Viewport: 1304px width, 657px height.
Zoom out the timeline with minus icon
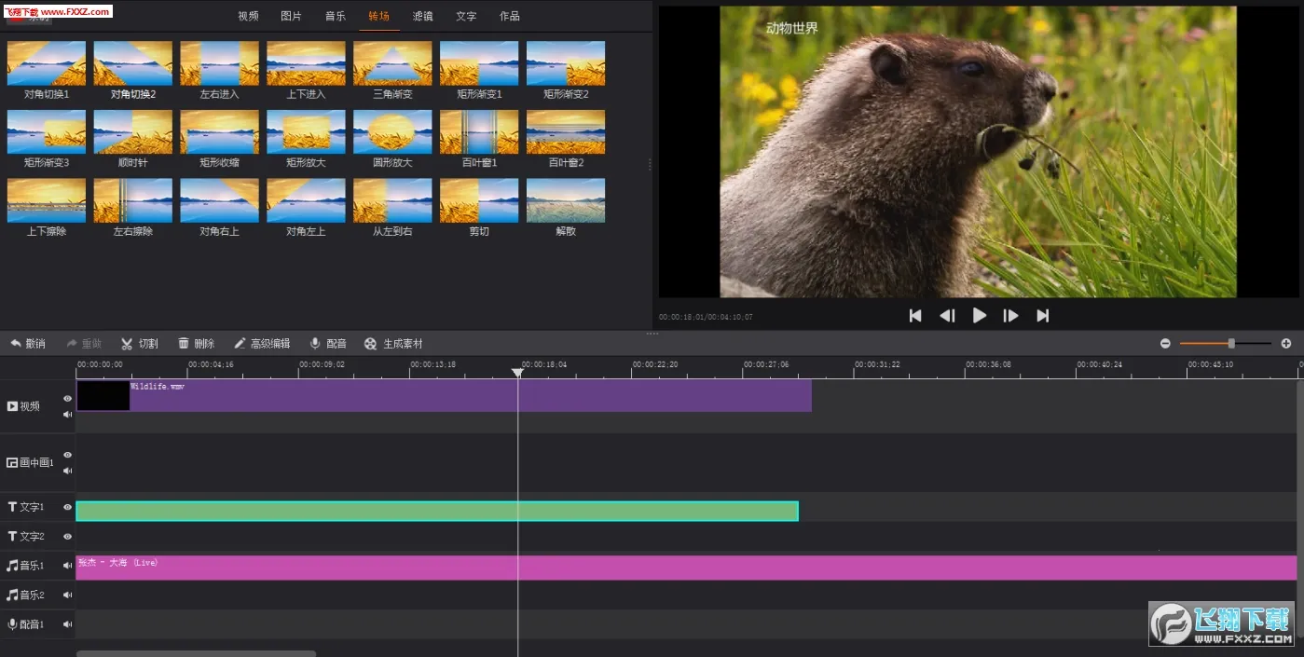(x=1165, y=344)
